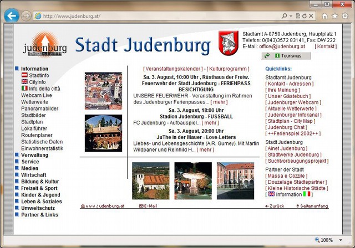Open the zoom level dropdown at 100%
Viewport: 355px width, 248px height.
341,240
